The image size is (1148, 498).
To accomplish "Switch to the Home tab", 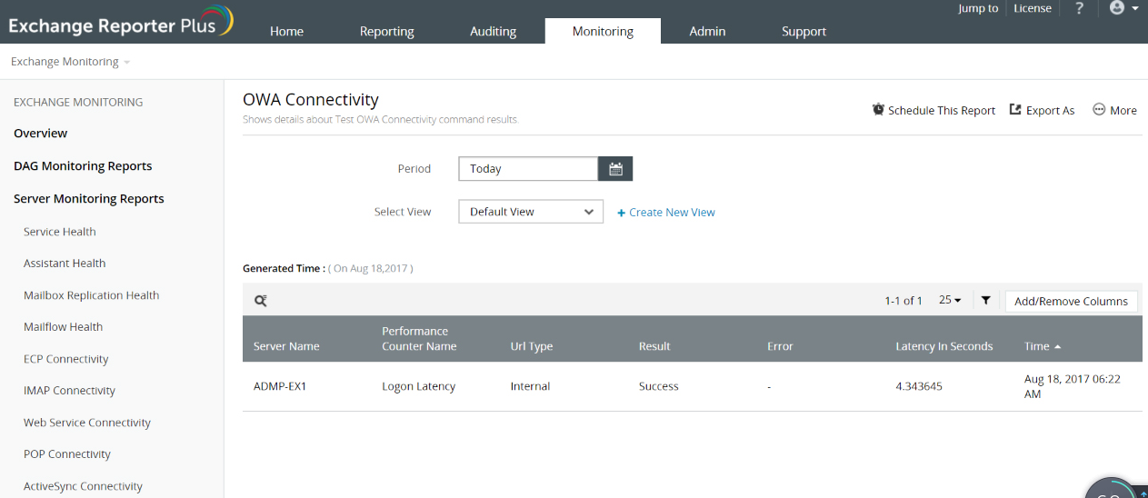I will tap(286, 31).
